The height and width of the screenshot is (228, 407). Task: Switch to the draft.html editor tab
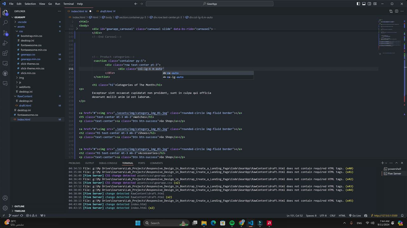tap(106, 11)
